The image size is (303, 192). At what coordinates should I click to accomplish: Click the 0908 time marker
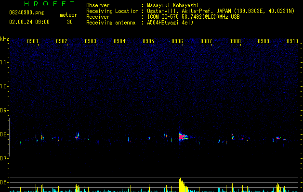click(235, 41)
